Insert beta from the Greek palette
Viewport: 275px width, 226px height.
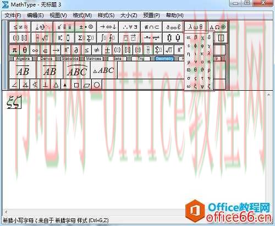[x=195, y=37]
